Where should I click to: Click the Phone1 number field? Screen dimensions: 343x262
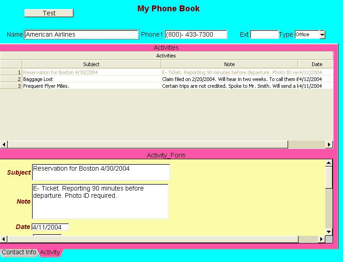pos(196,34)
